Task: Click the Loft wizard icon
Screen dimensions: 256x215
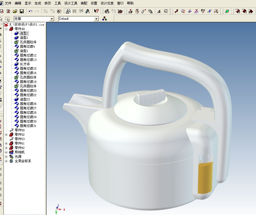Action: pos(150,11)
